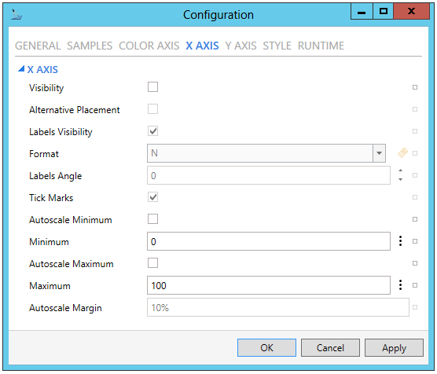Screen dimensions: 437x374
Task: Open the three-dot menu beside Minimum
Action: point(400,241)
